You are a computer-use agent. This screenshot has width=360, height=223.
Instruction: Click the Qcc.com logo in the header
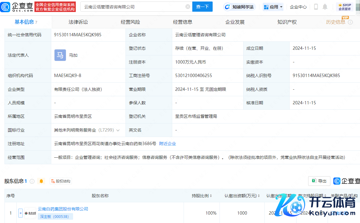point(18,7)
